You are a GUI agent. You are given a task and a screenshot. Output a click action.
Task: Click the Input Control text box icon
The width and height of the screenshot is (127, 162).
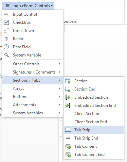point(6,14)
